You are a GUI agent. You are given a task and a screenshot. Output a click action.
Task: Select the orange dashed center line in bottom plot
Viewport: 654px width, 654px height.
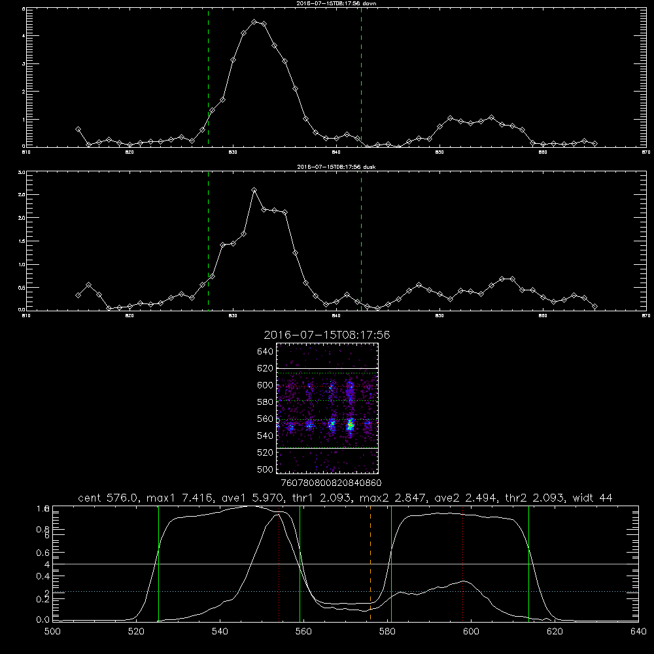pos(370,563)
